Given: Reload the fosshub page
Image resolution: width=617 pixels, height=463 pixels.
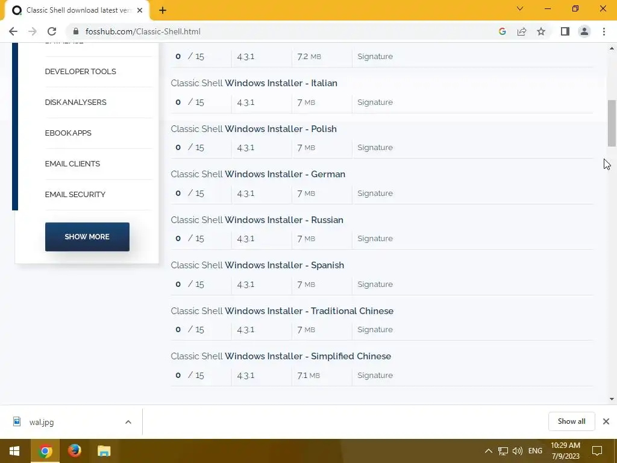Looking at the screenshot, I should point(52,31).
